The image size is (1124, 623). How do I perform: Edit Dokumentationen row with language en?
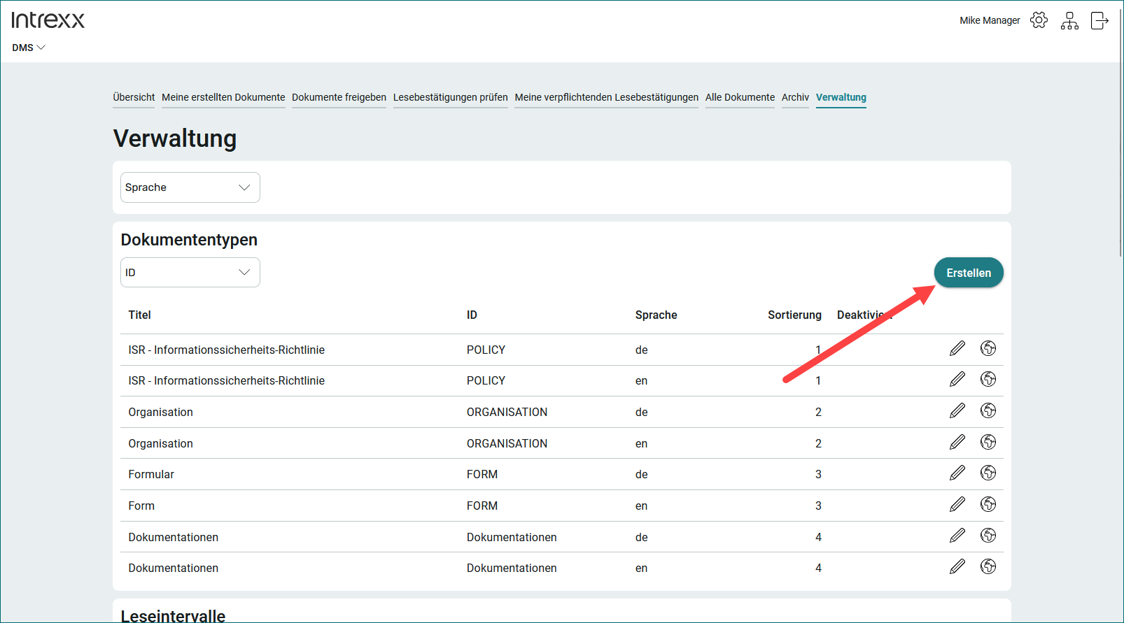[x=957, y=566]
